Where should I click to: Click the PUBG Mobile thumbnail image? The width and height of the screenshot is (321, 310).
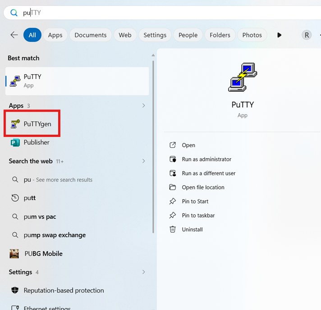pyautogui.click(x=14, y=254)
